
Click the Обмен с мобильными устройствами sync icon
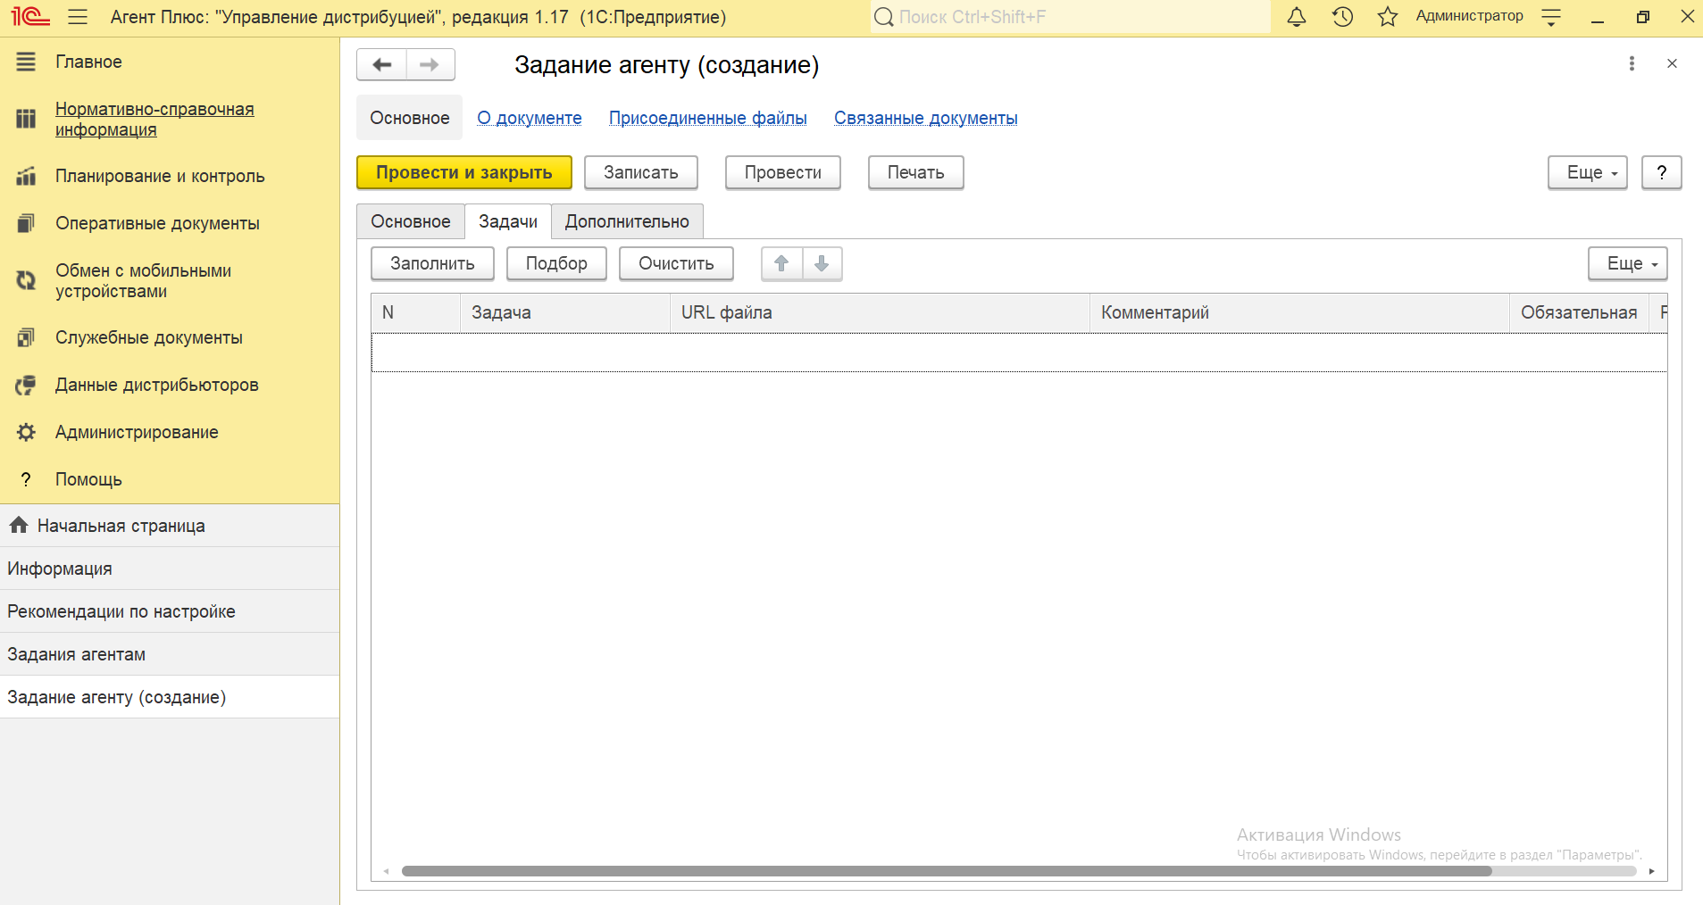point(26,280)
